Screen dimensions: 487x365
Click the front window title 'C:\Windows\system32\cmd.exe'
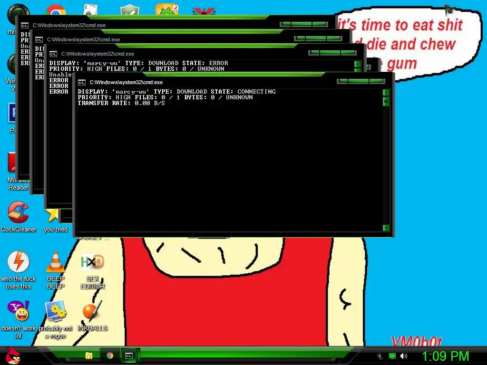126,83
